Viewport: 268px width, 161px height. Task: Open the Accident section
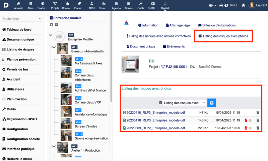[x=11, y=79]
